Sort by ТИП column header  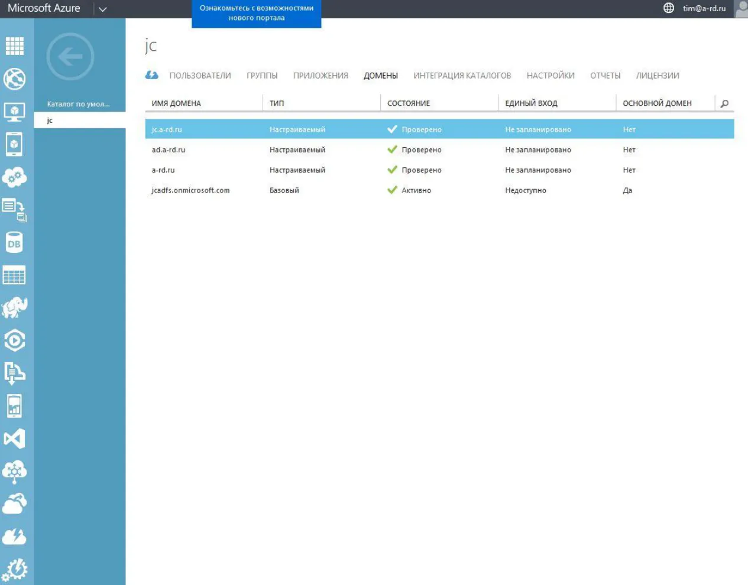277,103
